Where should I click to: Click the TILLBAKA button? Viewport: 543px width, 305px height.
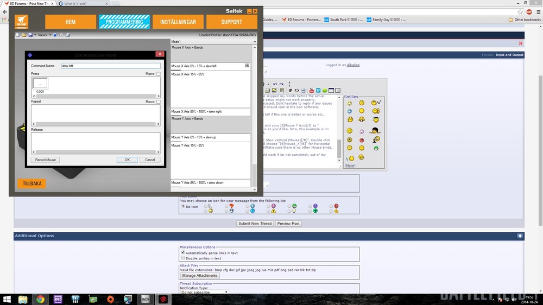tap(32, 183)
